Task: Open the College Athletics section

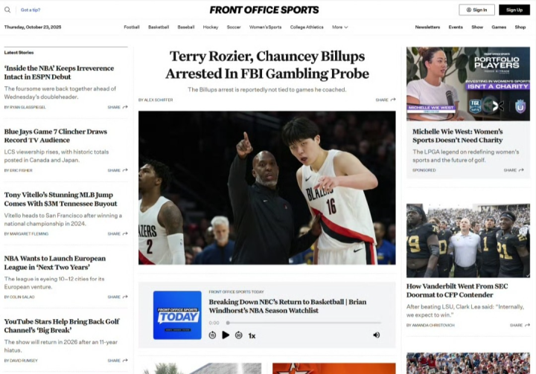Action: [307, 27]
